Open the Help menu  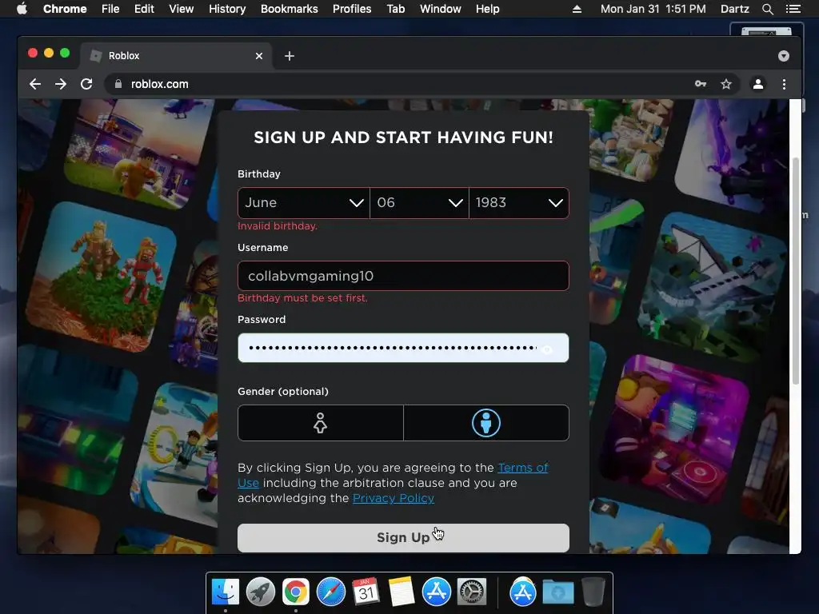click(x=487, y=9)
